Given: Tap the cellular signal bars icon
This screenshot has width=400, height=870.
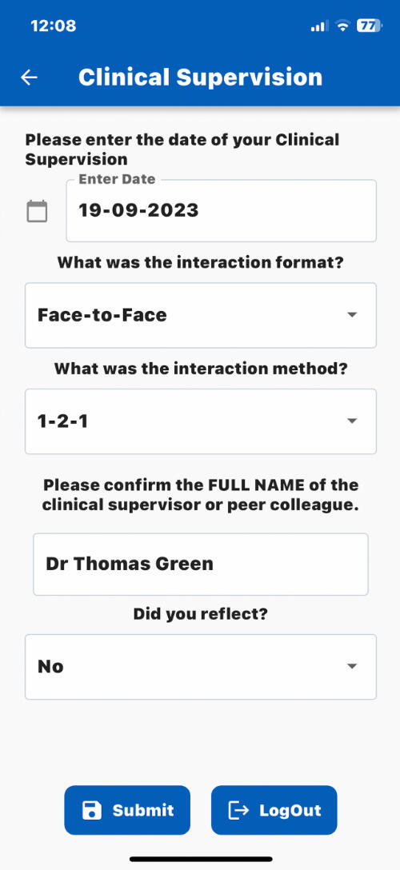Looking at the screenshot, I should click(319, 26).
